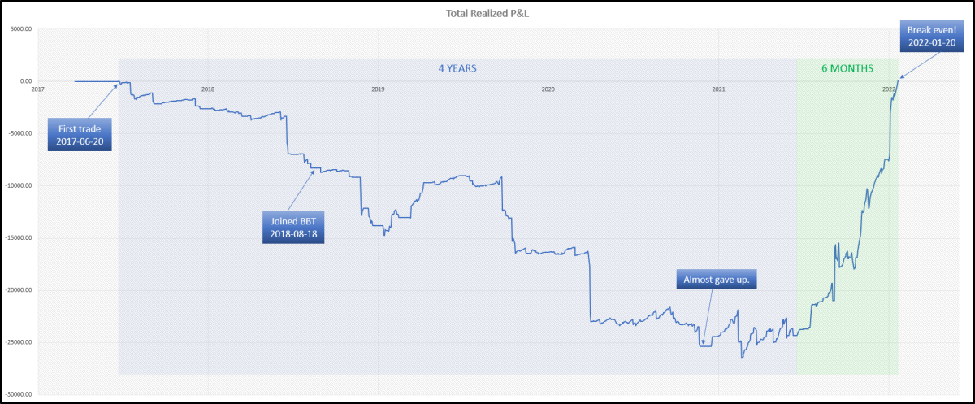This screenshot has height=404, width=975.
Task: Click the 2019 x-axis year label
Action: [x=378, y=89]
